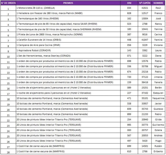
Task: Click the name José
Action: [x=158, y=19]
